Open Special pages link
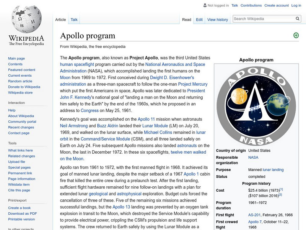This screenshot has width=306, height=230. (20, 168)
